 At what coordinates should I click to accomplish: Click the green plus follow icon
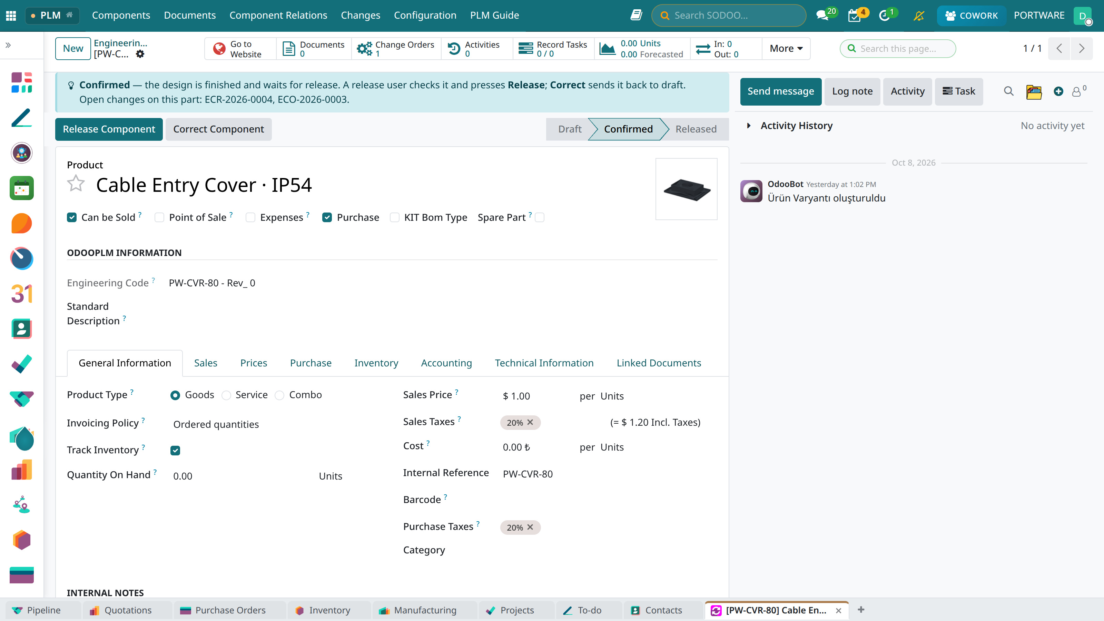click(1058, 91)
